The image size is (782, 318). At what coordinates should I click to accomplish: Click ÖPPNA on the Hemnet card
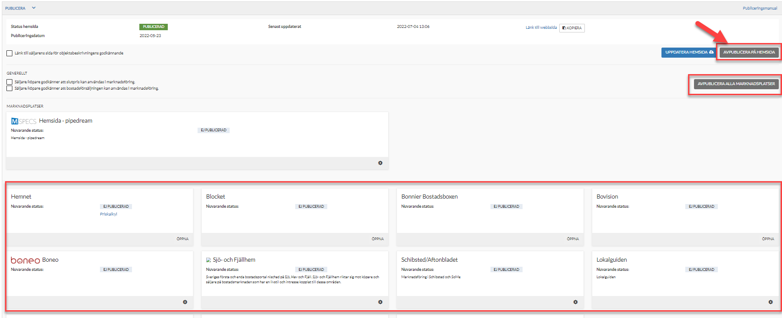182,239
